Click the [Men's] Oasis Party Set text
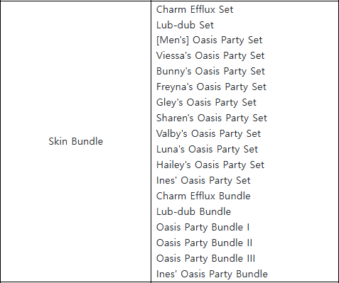Screen dimensions: 339x283 210,40
